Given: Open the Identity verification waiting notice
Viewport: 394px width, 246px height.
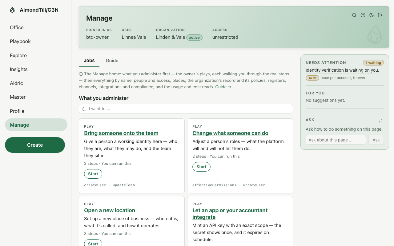Looking at the screenshot, I should (x=342, y=70).
